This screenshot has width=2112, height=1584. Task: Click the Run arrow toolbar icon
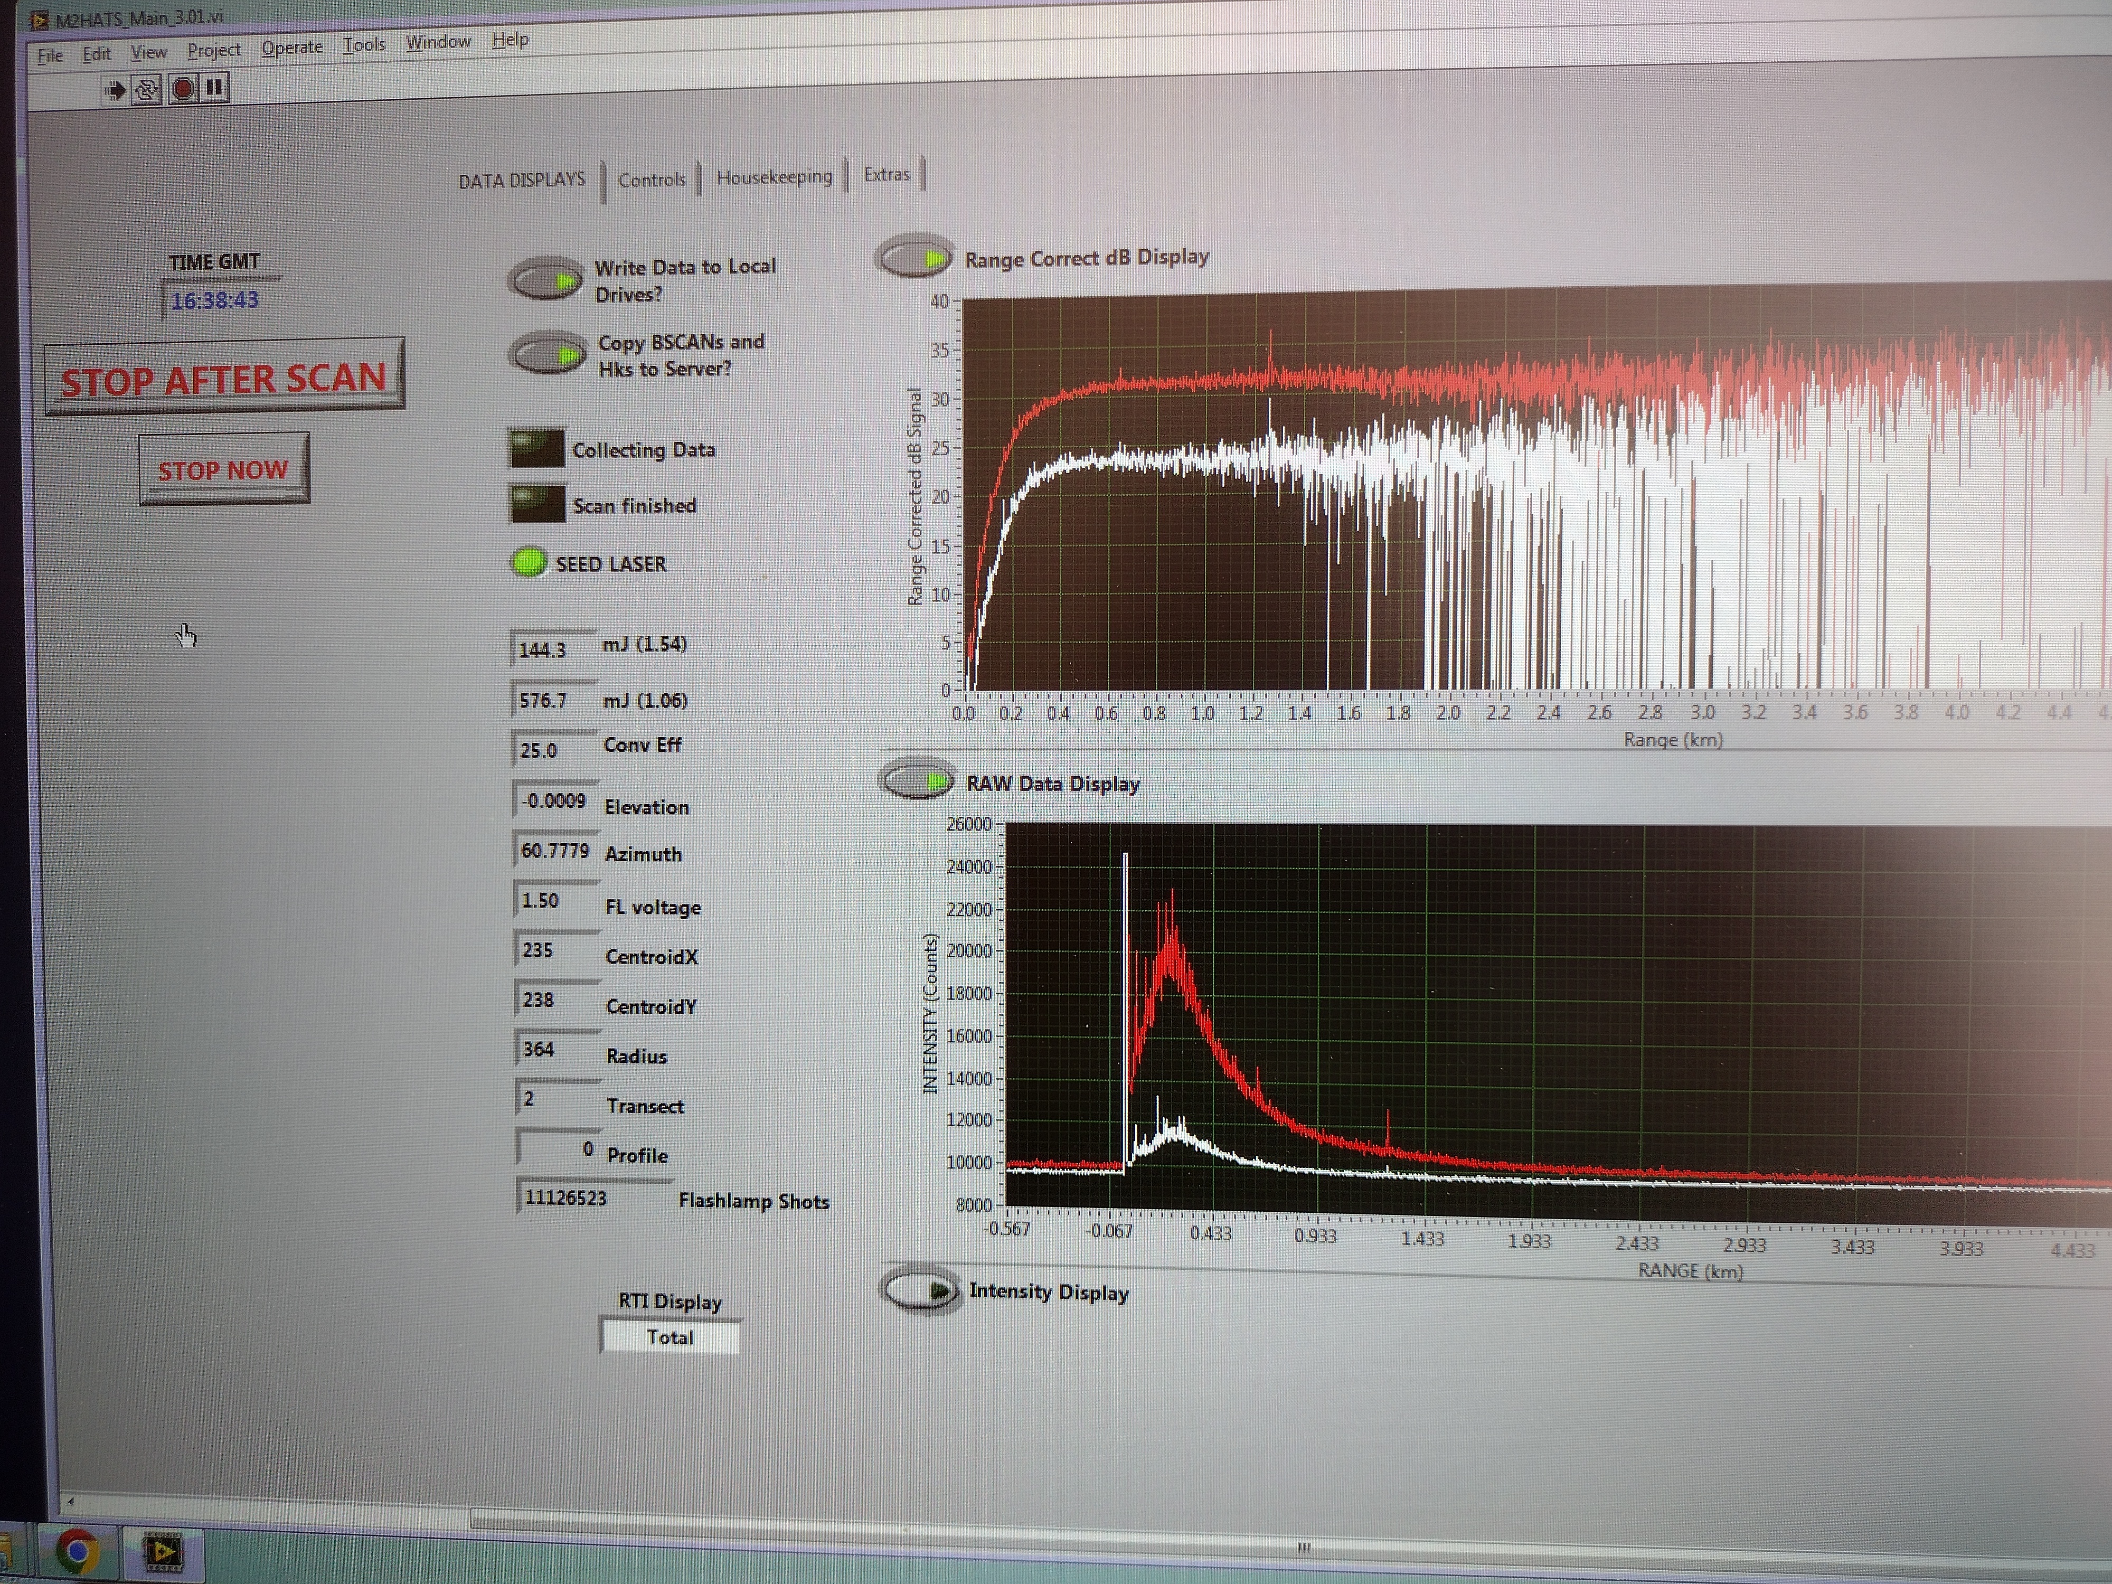(115, 91)
